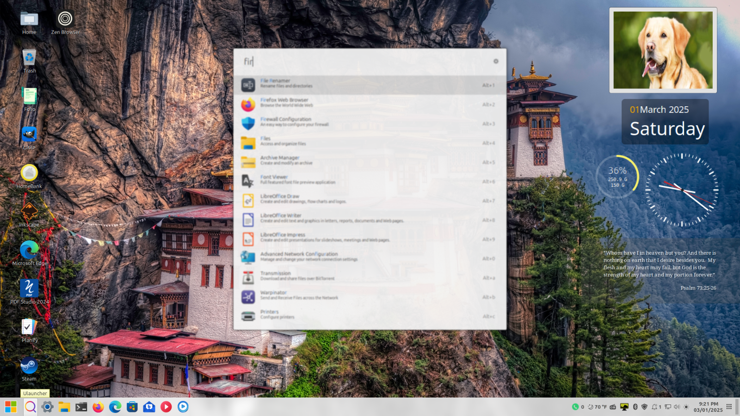This screenshot has height=416, width=740.
Task: Open the system monitor tray icon
Action: click(624, 407)
